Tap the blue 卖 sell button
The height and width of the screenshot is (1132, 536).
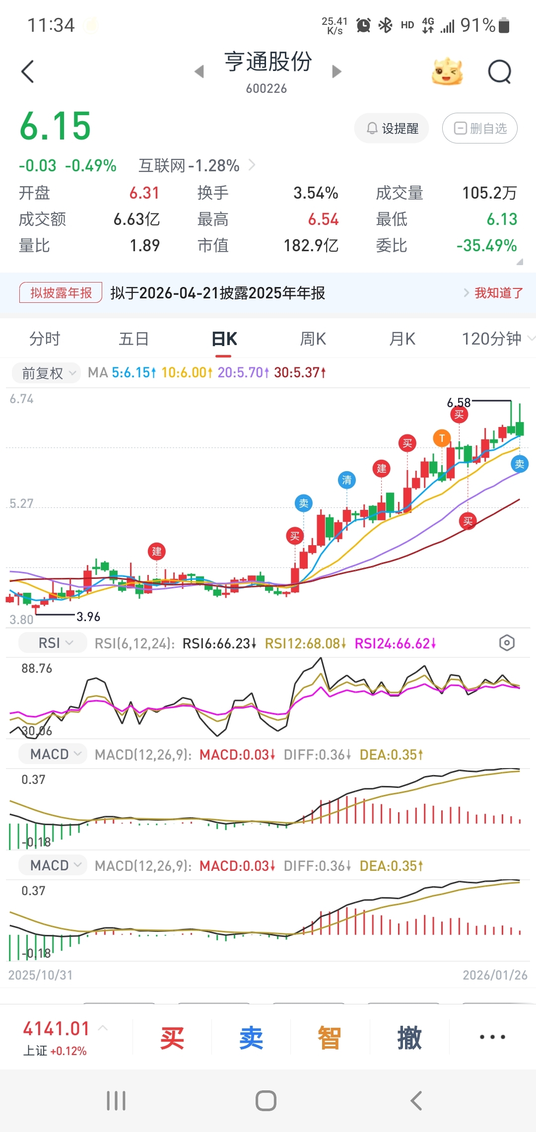pyautogui.click(x=251, y=1038)
